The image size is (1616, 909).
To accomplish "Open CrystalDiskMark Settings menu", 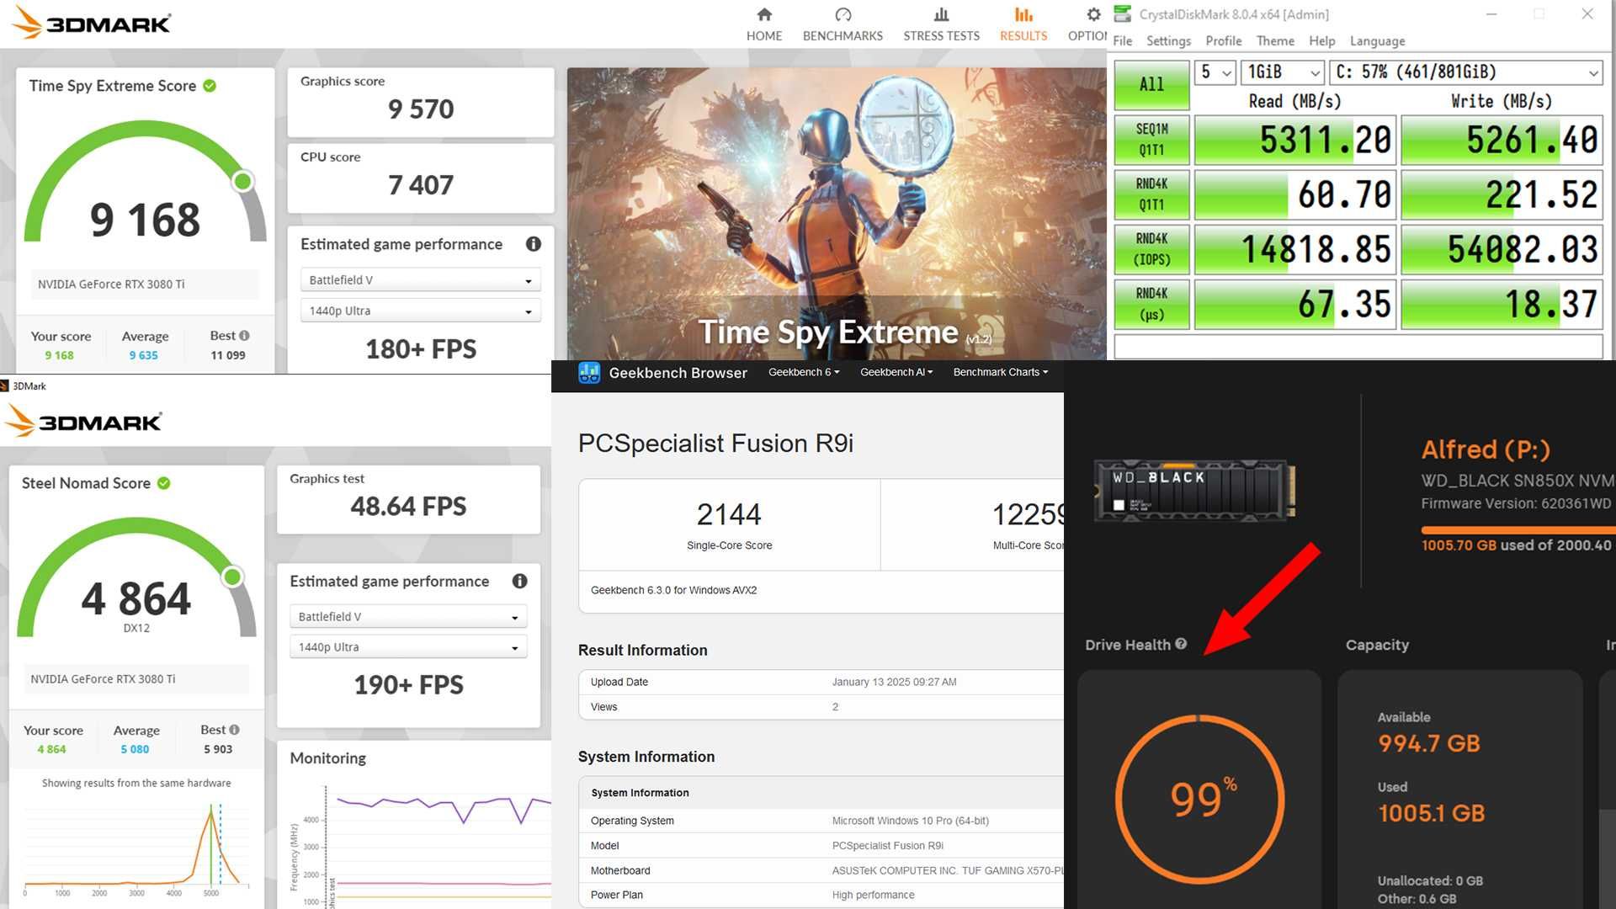I will (x=1168, y=40).
